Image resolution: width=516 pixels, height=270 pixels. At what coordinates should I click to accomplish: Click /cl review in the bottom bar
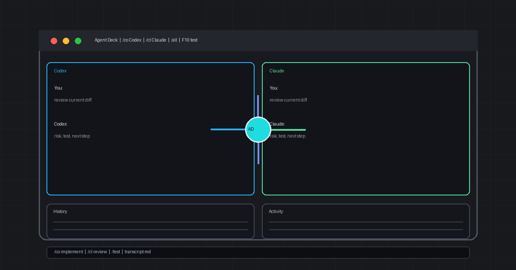click(x=97, y=252)
